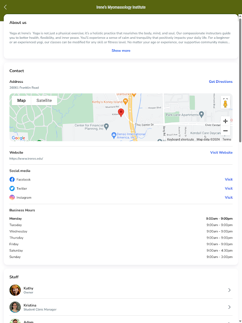The height and width of the screenshot is (323, 242).
Task: Click the Twitter bird icon
Action: pyautogui.click(x=12, y=189)
